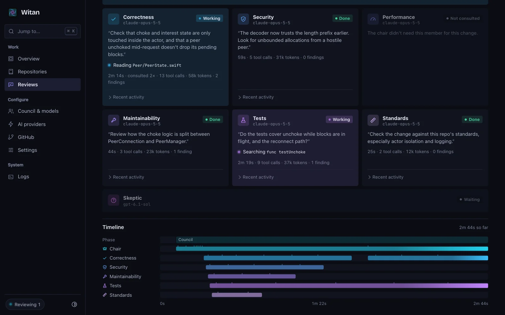This screenshot has height=315, width=505.
Task: Focus the Jump to search field
Action: coord(43,31)
